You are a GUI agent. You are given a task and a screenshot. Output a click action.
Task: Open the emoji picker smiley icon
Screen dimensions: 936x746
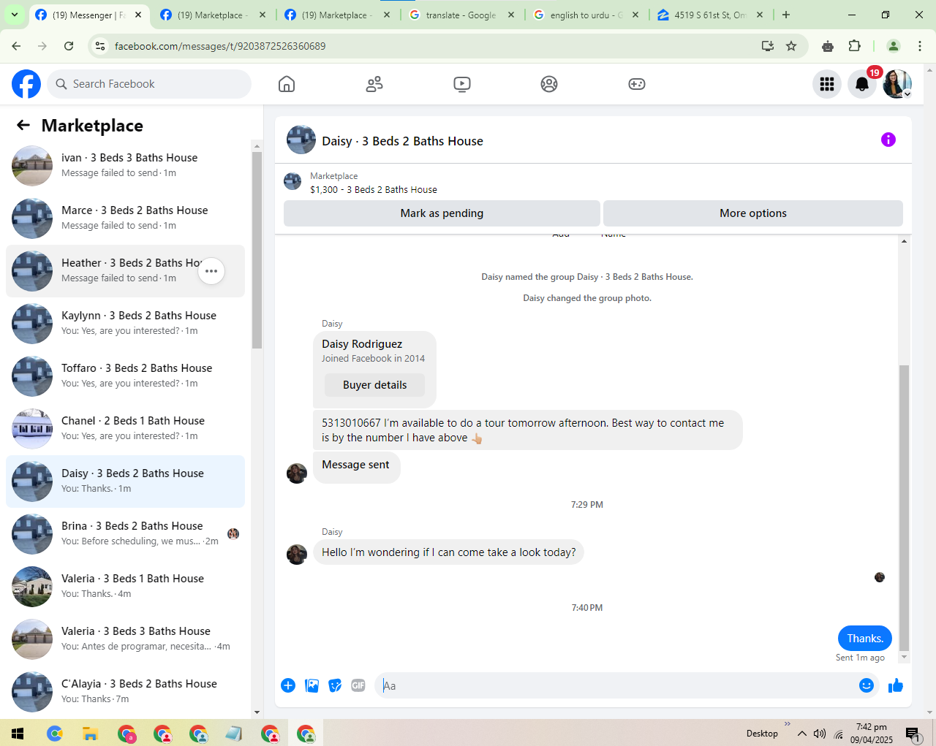click(867, 685)
